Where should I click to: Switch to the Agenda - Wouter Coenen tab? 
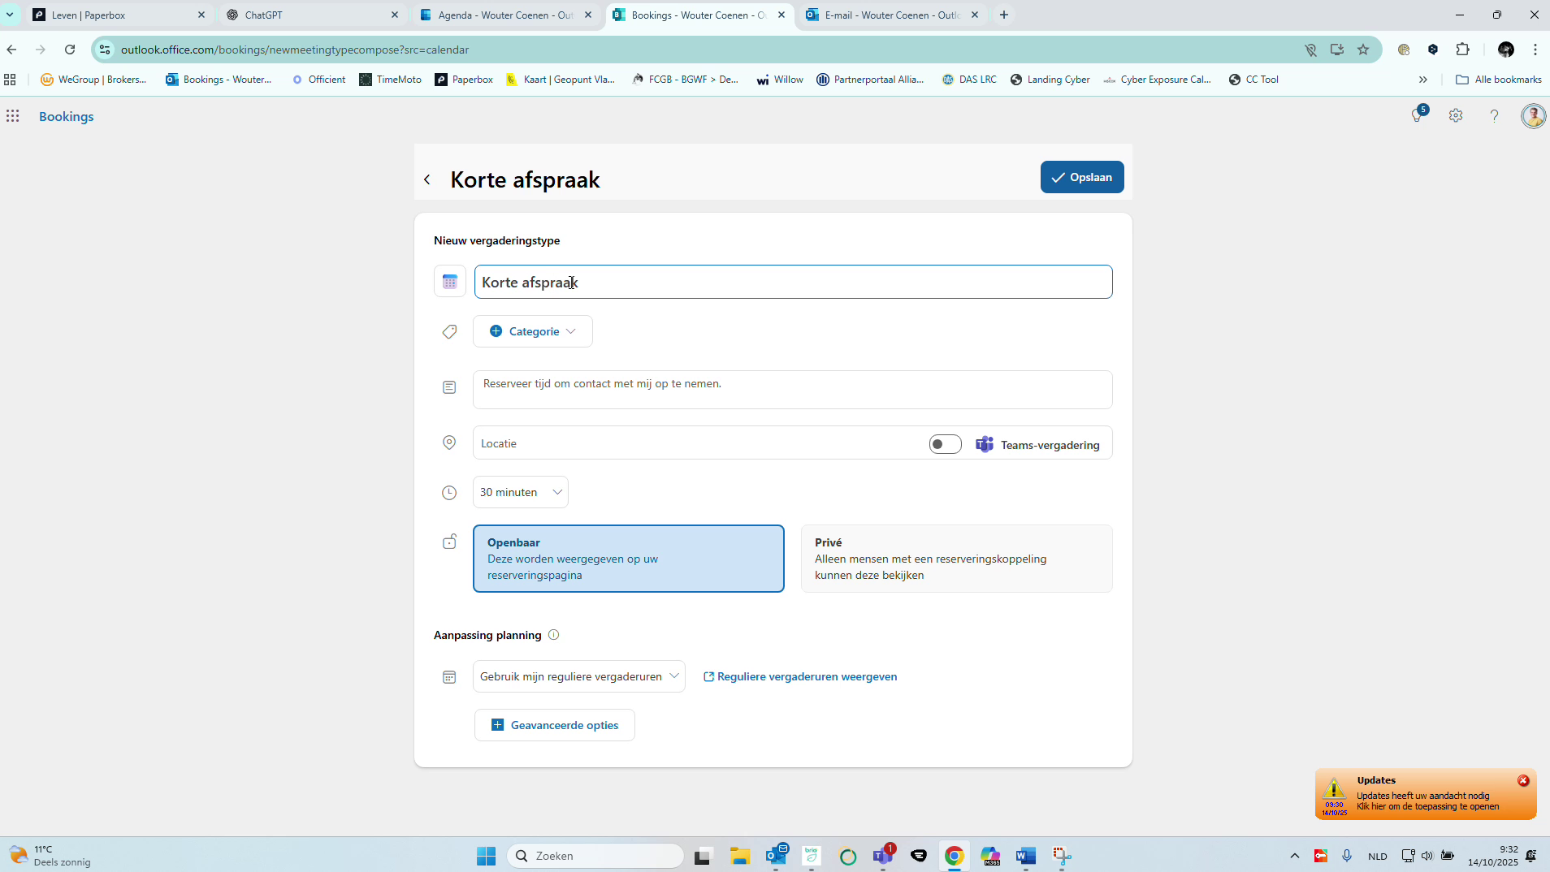(x=504, y=15)
